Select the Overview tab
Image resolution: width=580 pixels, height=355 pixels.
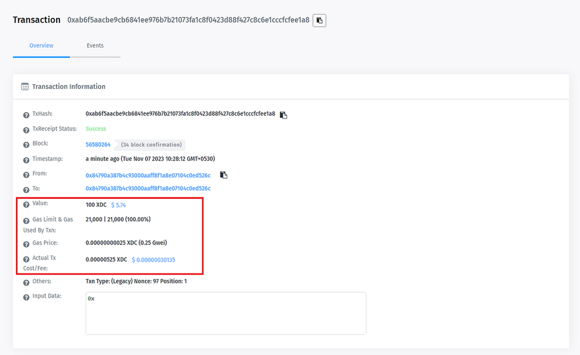(x=42, y=45)
